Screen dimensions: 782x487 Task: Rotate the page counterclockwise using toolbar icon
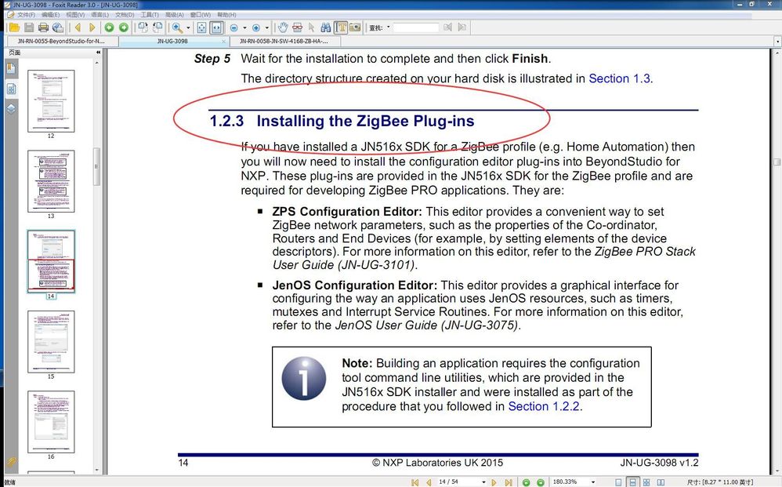157,27
